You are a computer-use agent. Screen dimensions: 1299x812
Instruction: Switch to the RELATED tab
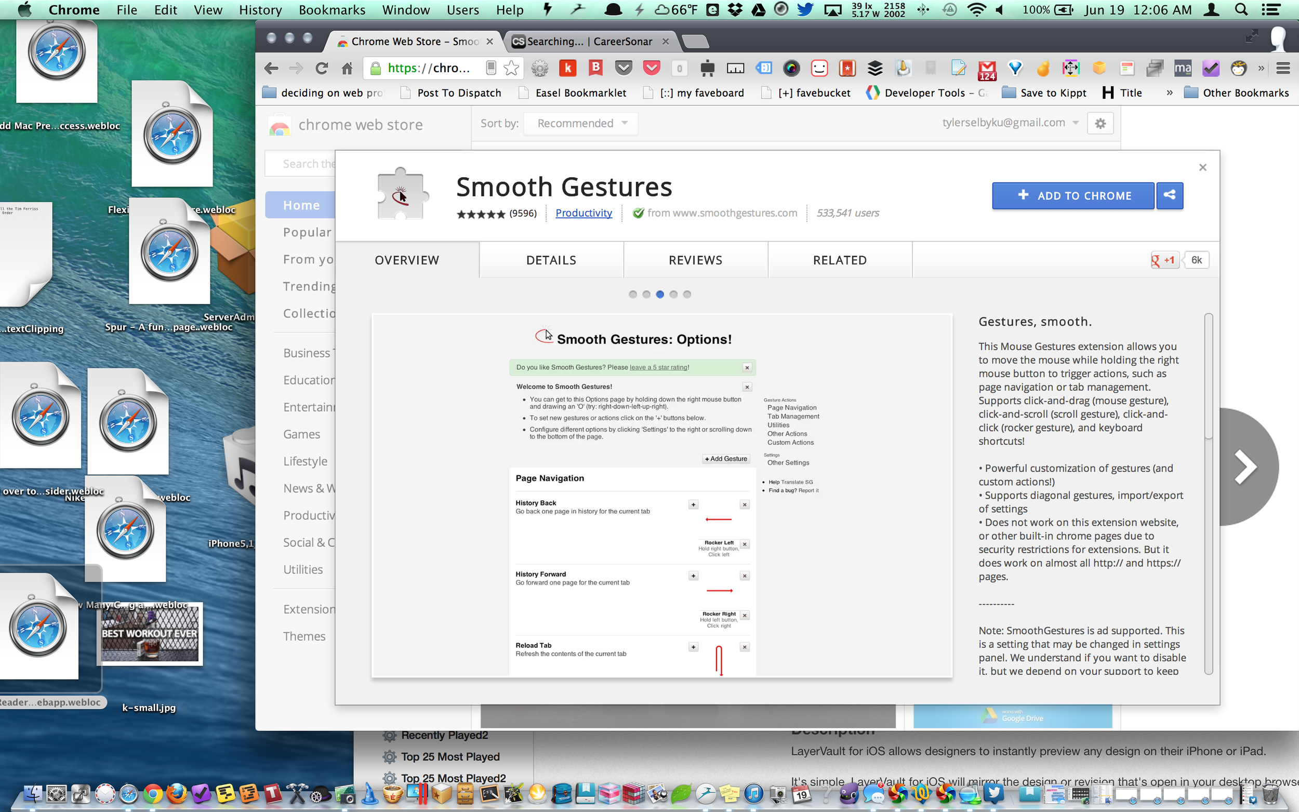[x=840, y=260]
